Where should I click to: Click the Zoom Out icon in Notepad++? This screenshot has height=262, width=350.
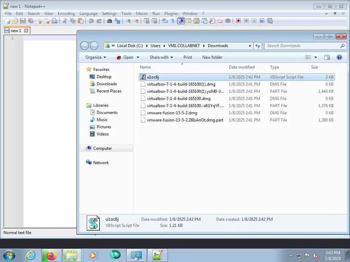[136, 21]
